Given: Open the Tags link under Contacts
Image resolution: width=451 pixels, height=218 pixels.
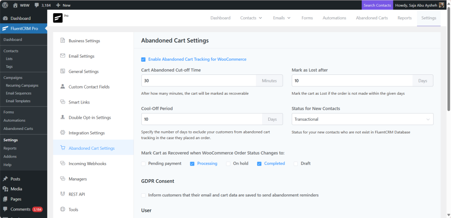Looking at the screenshot, I should point(9,67).
